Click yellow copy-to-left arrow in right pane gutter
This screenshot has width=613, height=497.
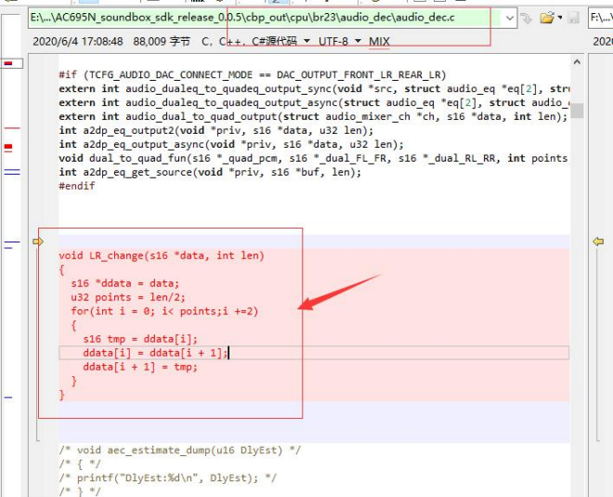coord(598,242)
